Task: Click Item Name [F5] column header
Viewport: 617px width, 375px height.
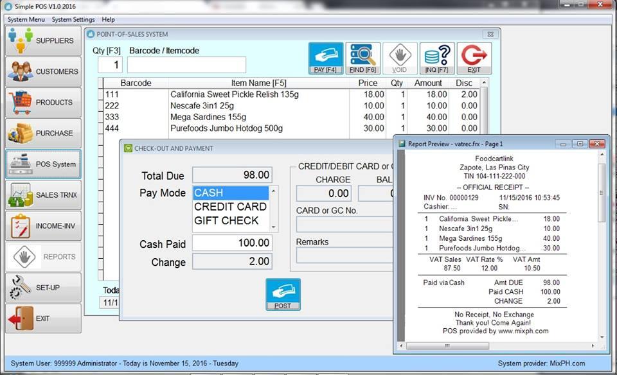Action: (258, 83)
